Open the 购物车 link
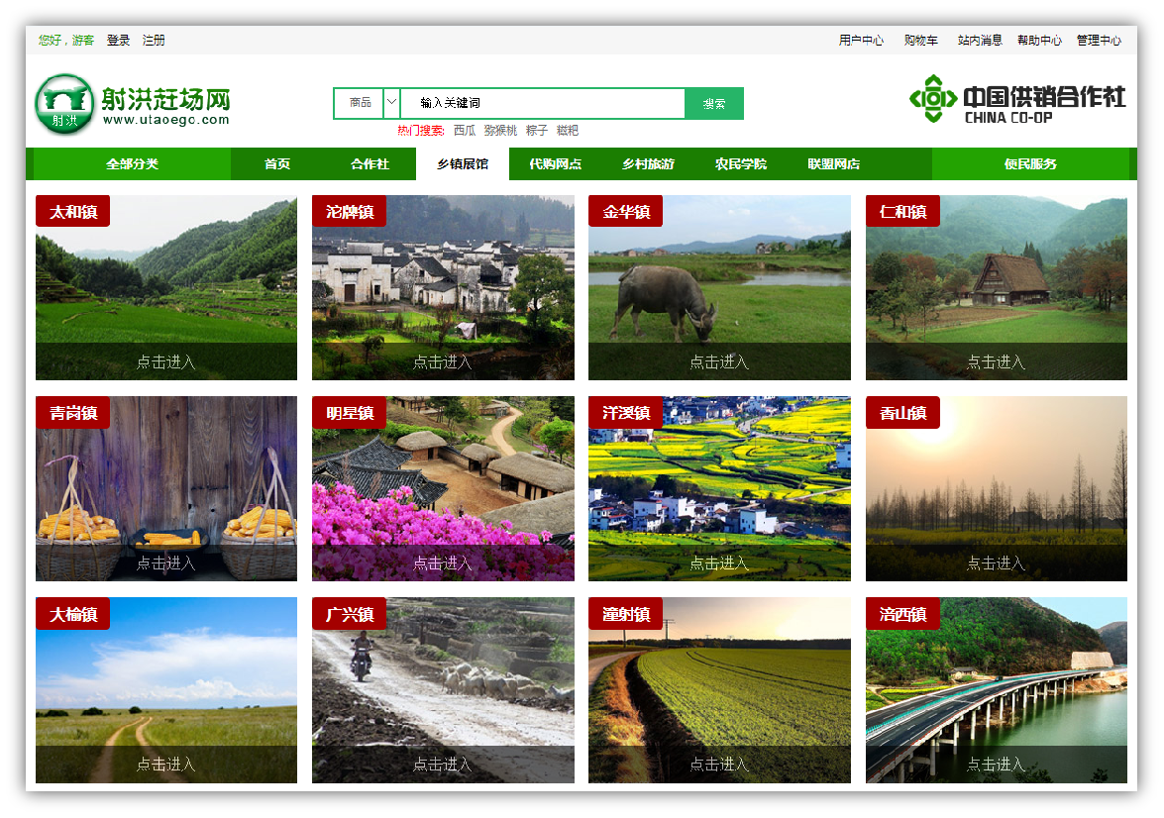Image resolution: width=1164 pixels, height=818 pixels. point(920,41)
